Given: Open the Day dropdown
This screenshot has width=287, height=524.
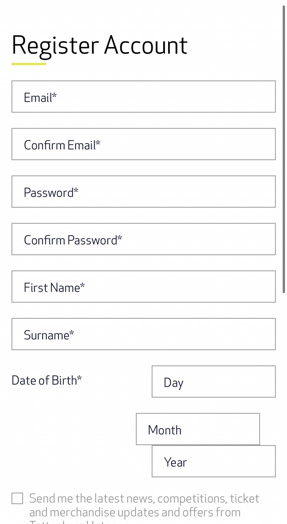Looking at the screenshot, I should 214,382.
